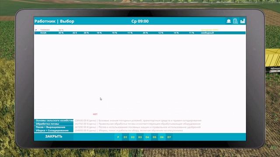Select the D7 tab

[x=169, y=137]
